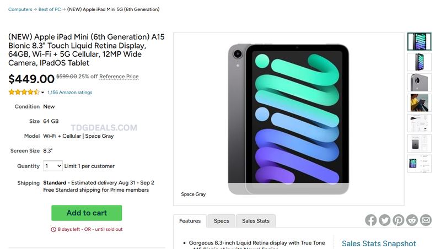This screenshot has height=249, width=441.
Task: View the angled iPad thumbnail
Action: (x=420, y=62)
